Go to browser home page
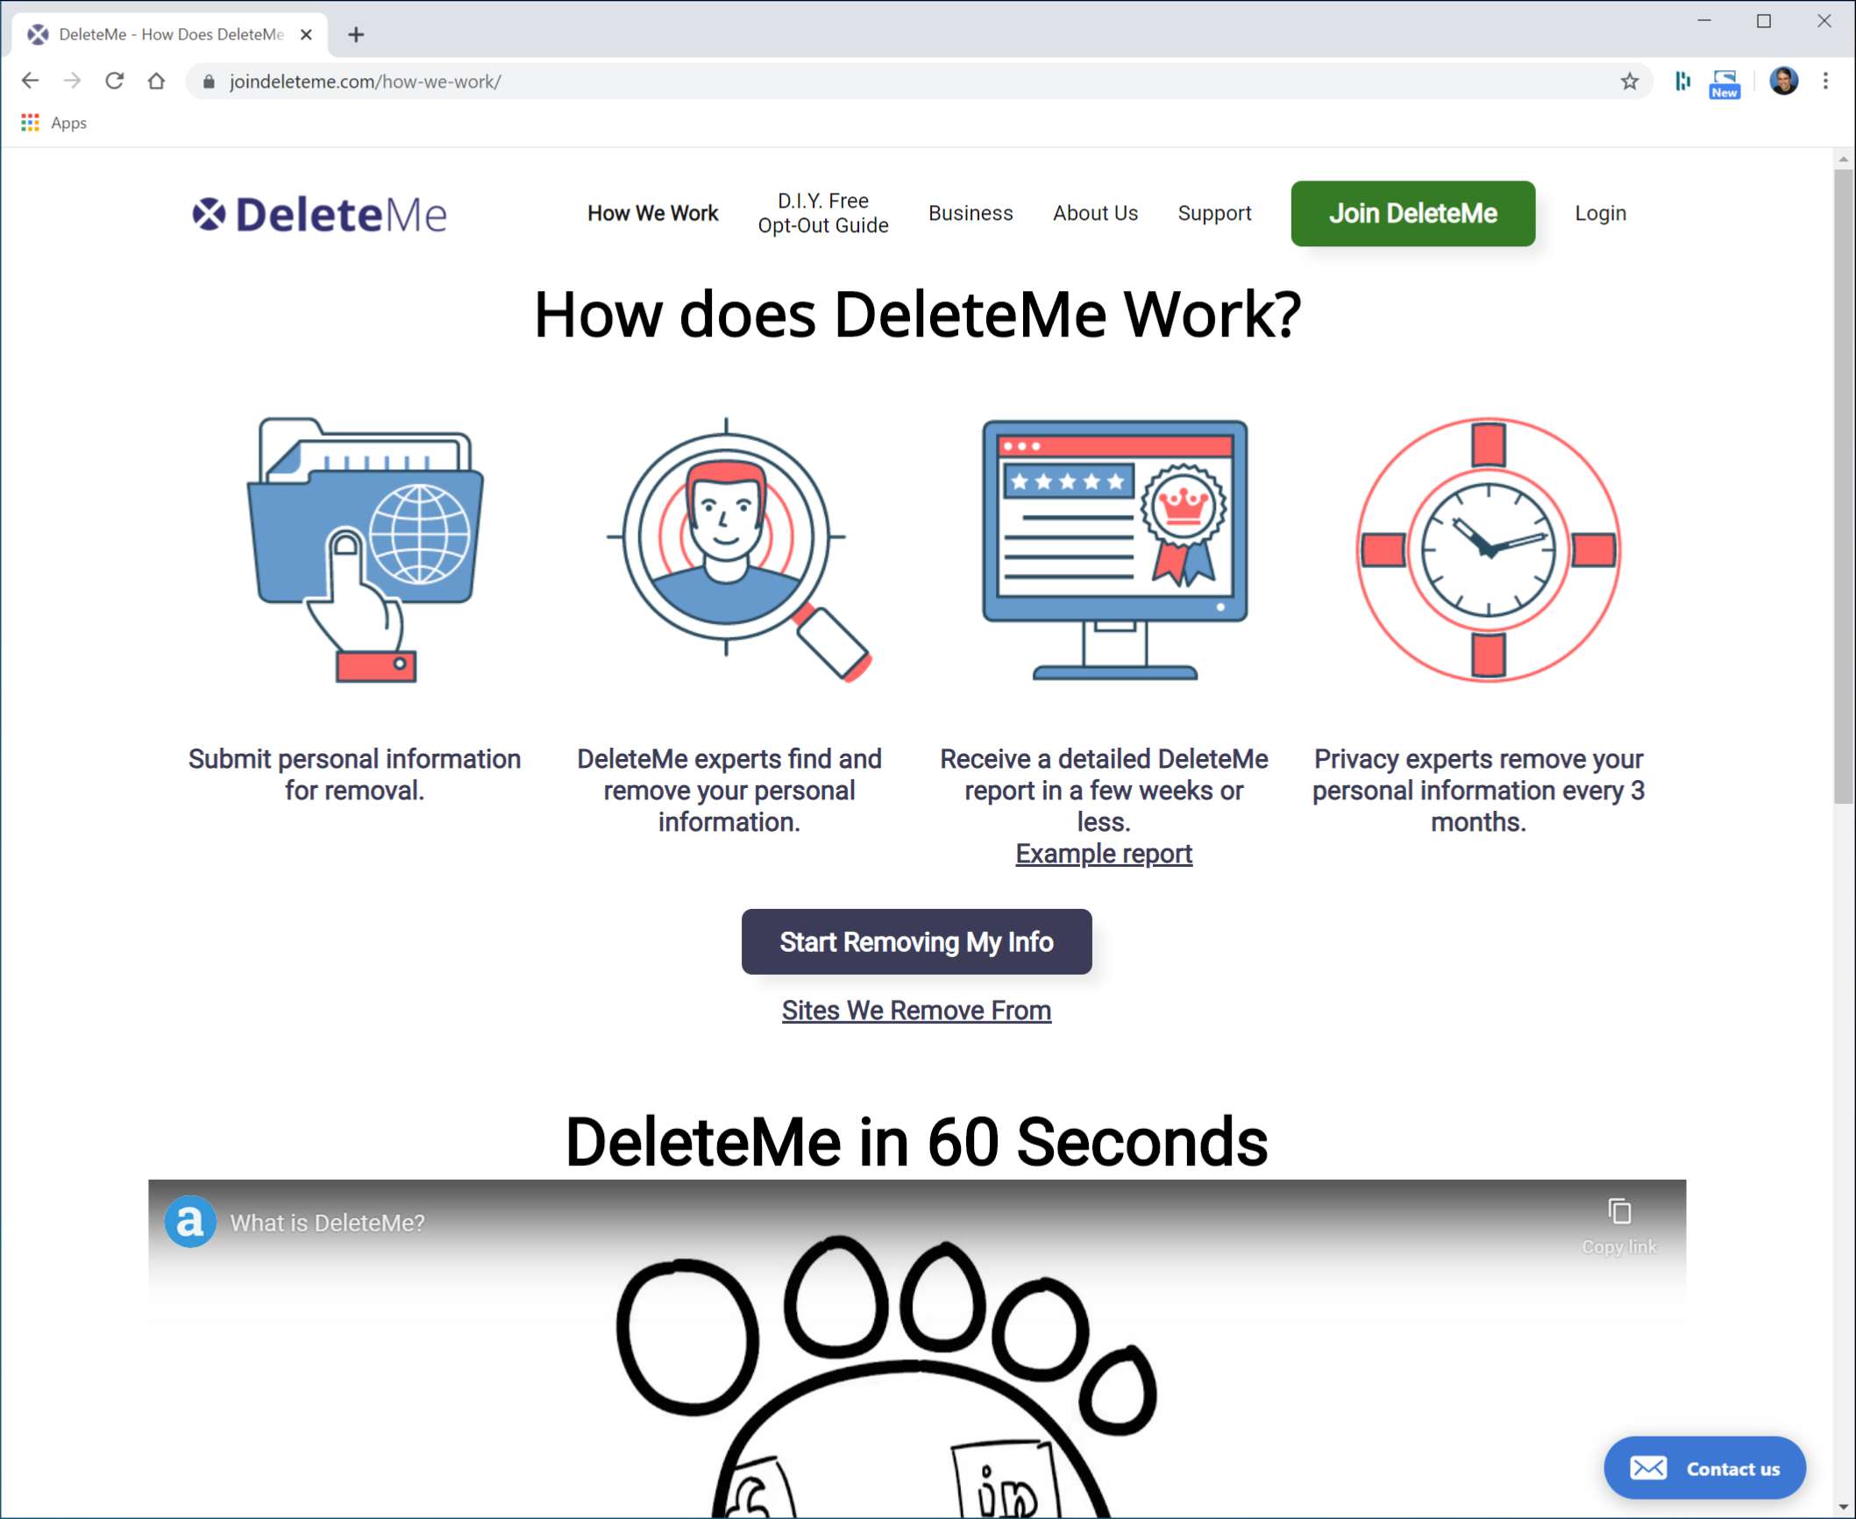This screenshot has width=1856, height=1519. coord(156,82)
